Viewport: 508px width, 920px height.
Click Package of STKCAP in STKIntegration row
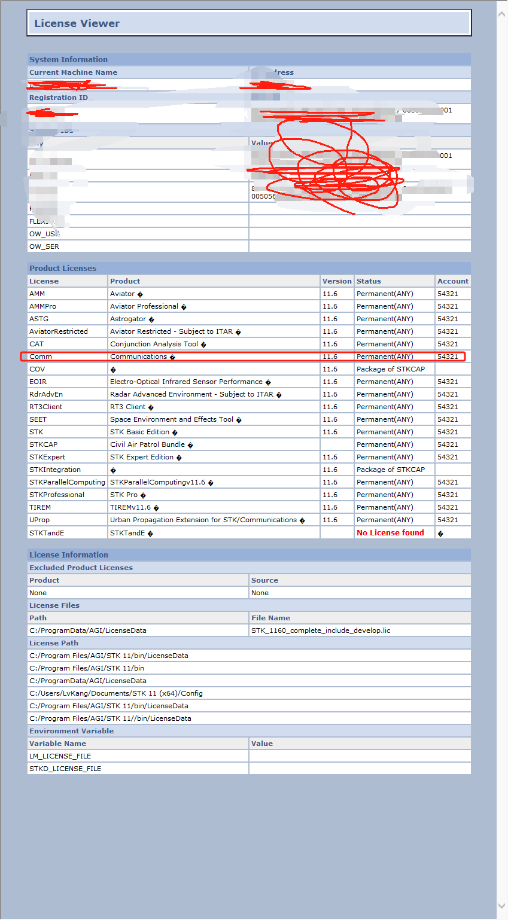tap(391, 470)
